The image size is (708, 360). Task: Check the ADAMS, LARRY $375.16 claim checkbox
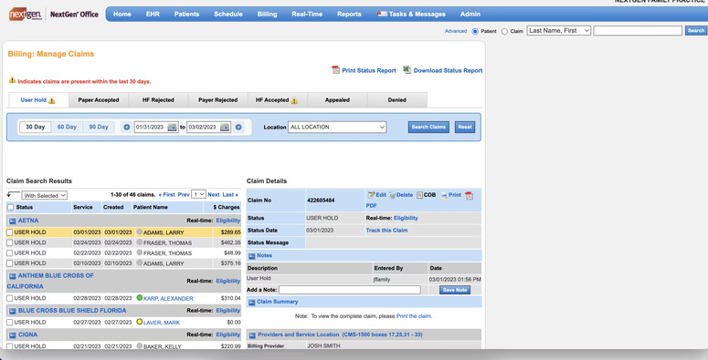pyautogui.click(x=9, y=263)
